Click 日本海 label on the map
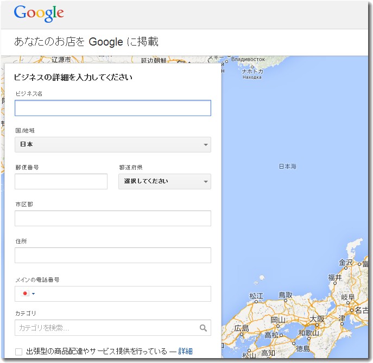 point(287,166)
